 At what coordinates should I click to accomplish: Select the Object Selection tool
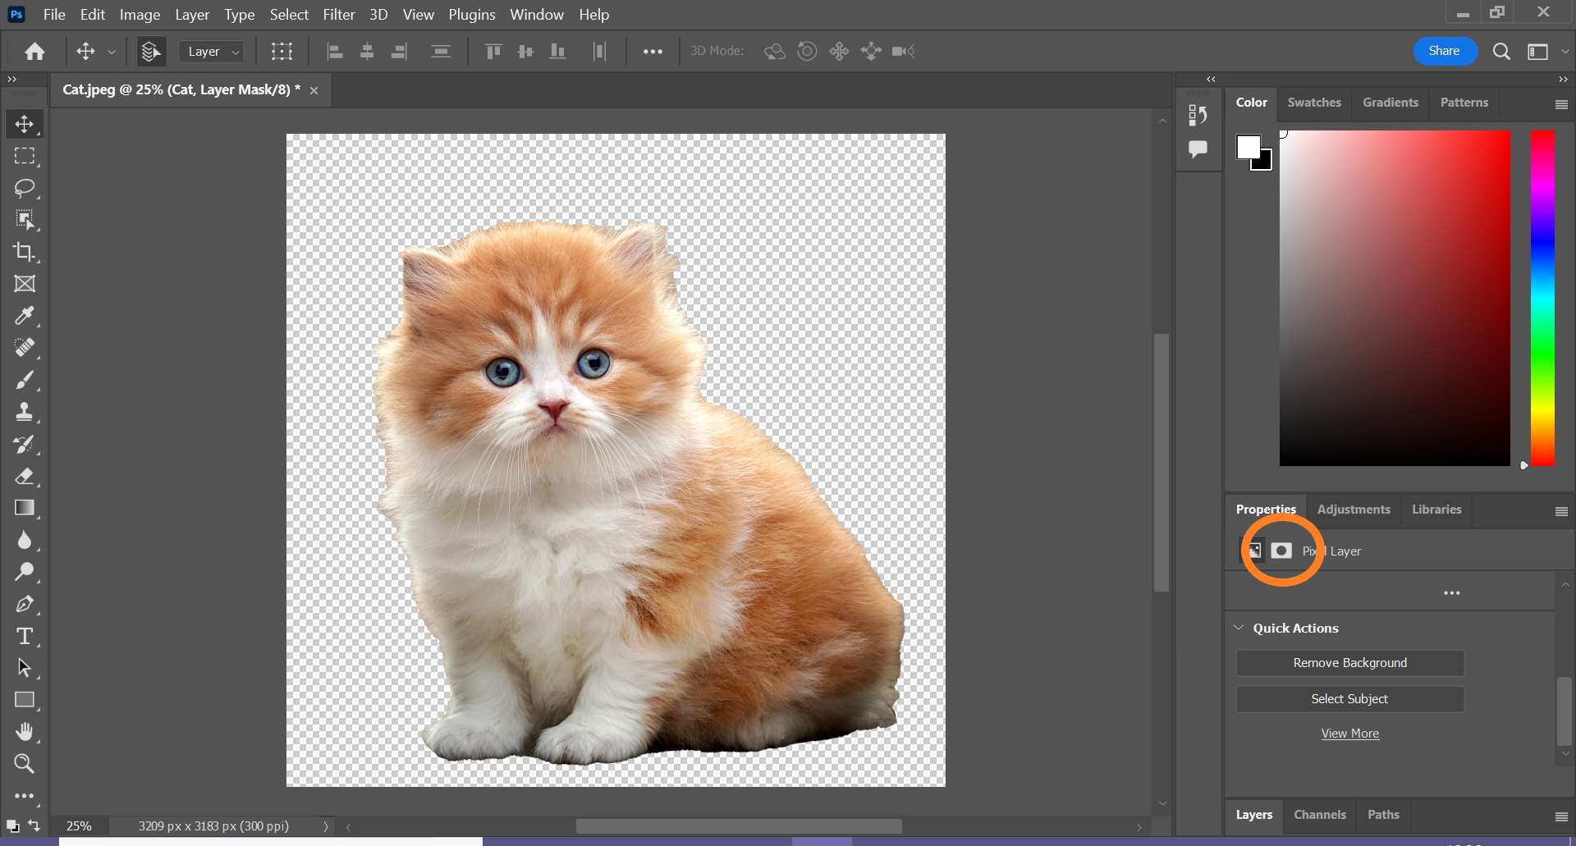click(x=25, y=220)
